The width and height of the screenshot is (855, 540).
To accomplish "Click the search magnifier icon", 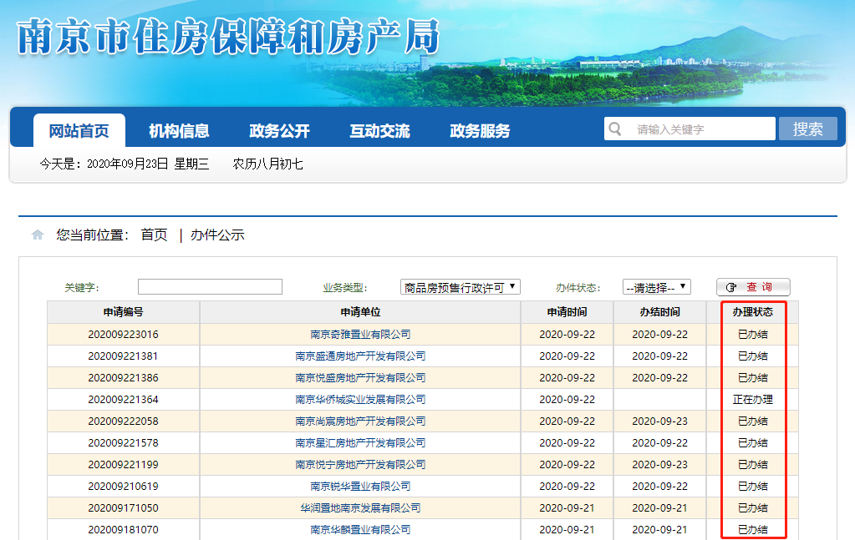I will pos(615,129).
